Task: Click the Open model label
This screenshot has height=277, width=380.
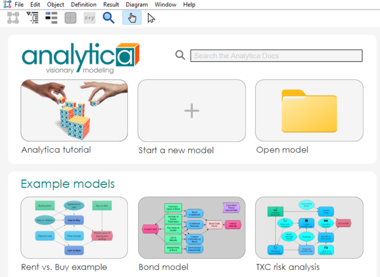Action: (282, 150)
